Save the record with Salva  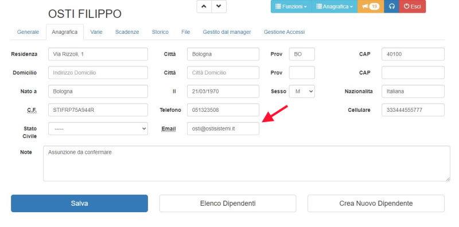pos(79,203)
